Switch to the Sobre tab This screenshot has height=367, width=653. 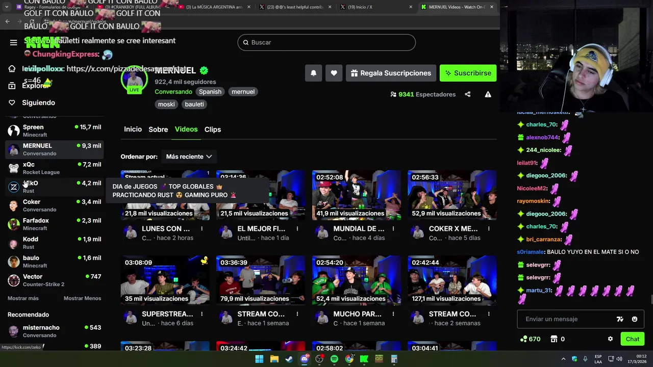pos(158,129)
